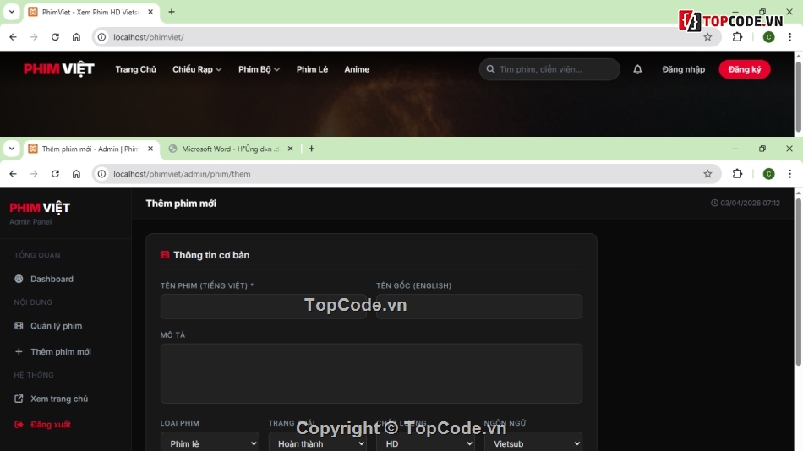Open the Chất lượng dropdown showing HD
The image size is (803, 451).
pos(425,443)
